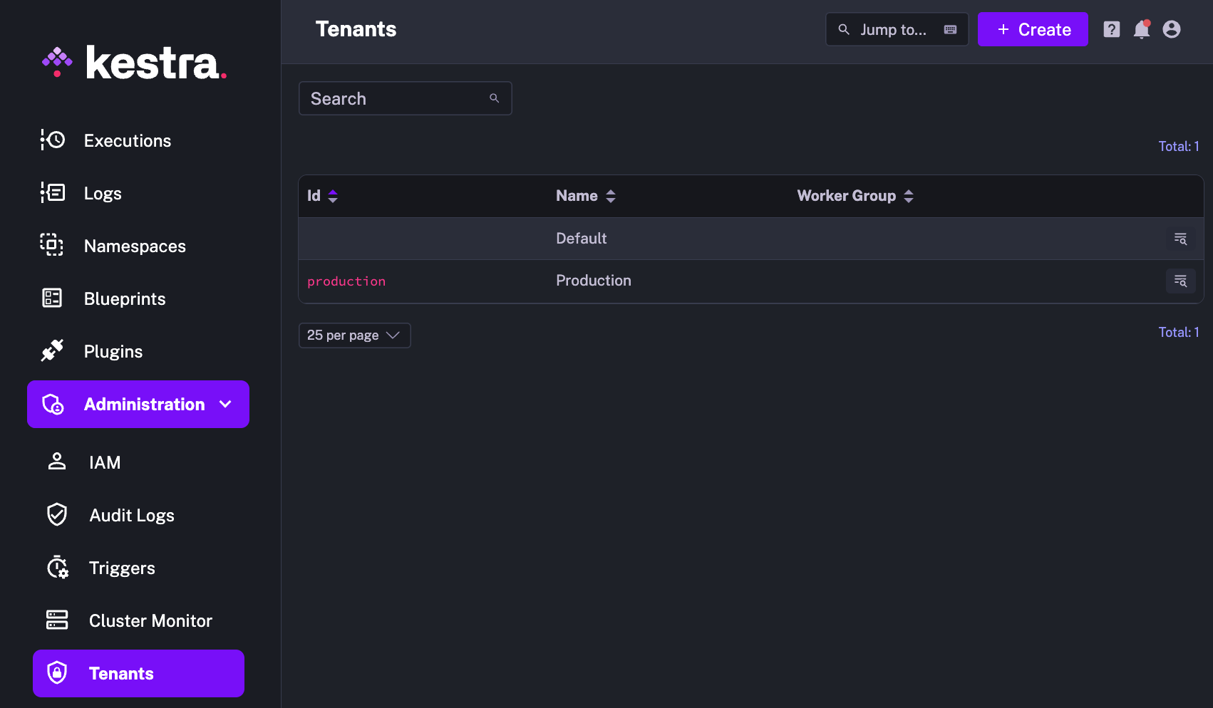Click the search magnifier icon in Search field
This screenshot has width=1213, height=708.
pyautogui.click(x=494, y=98)
